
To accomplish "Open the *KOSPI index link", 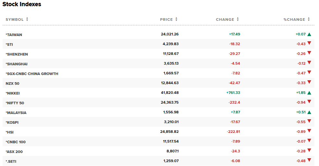I will coord(12,123).
